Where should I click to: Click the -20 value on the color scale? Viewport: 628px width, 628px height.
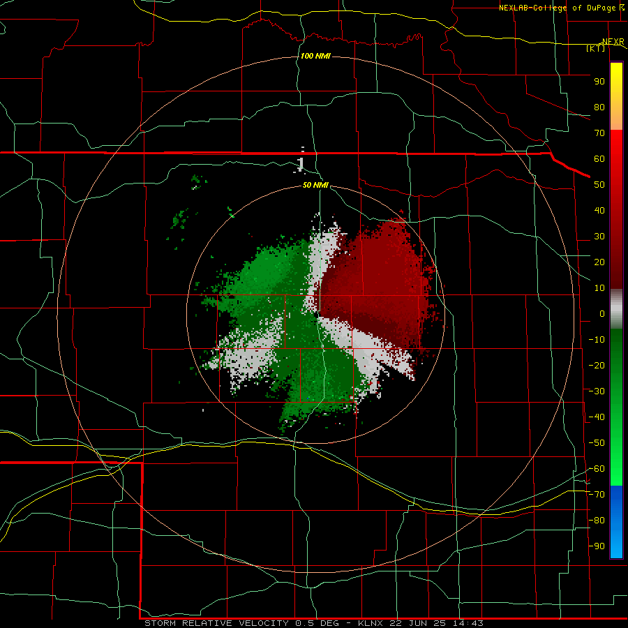point(597,365)
